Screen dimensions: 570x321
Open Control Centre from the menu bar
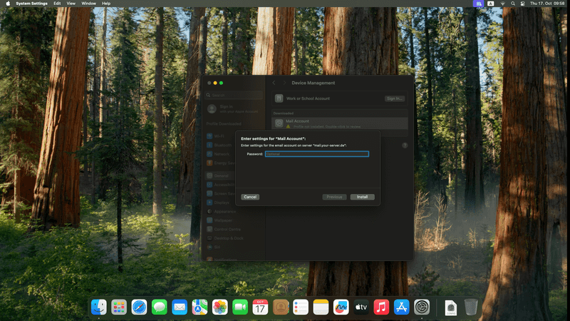[x=524, y=4]
